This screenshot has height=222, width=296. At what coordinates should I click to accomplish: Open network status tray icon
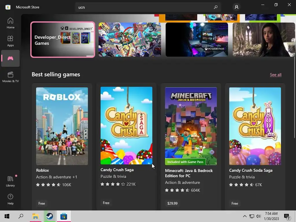pyautogui.click(x=252, y=216)
